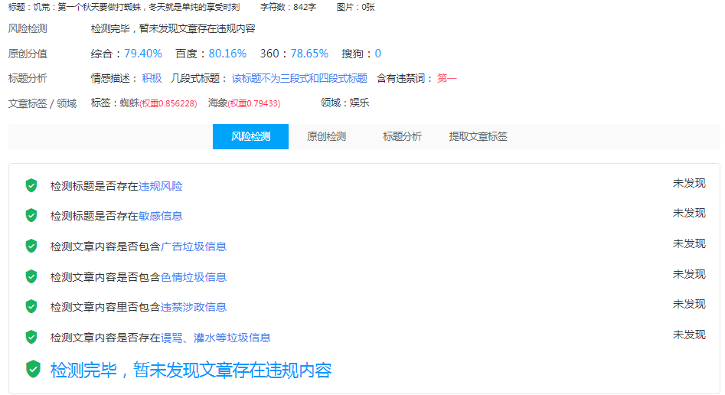Image resolution: width=725 pixels, height=395 pixels.
Task: Click the 文章标签 / 领域 row label
Action: pos(43,103)
